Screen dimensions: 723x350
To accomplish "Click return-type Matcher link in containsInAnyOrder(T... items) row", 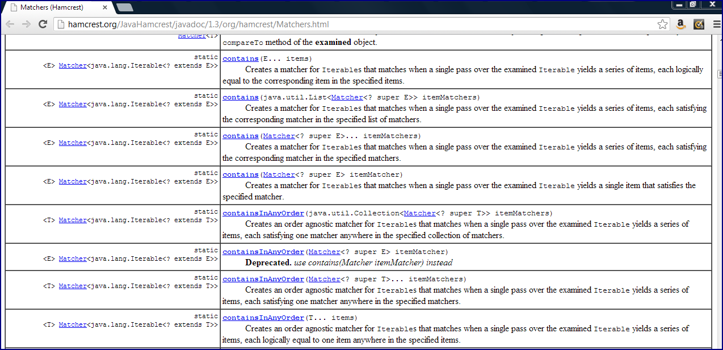I will (x=73, y=324).
